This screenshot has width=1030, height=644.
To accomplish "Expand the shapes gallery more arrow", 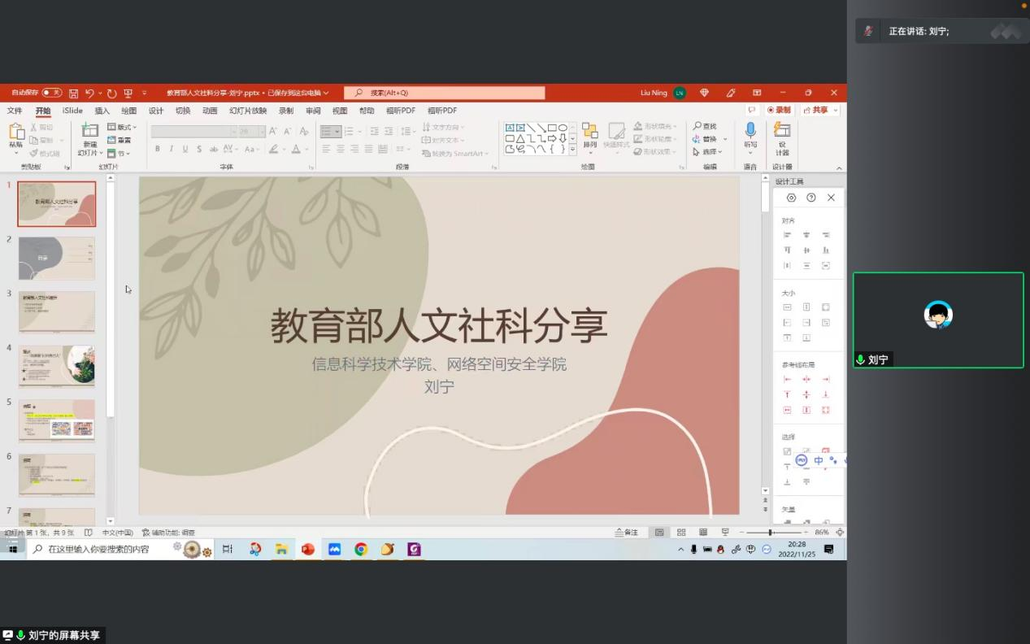I will point(572,150).
